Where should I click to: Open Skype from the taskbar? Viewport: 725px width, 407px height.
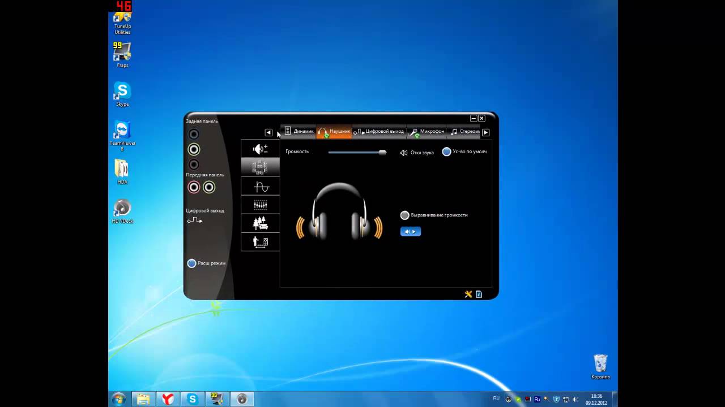193,399
